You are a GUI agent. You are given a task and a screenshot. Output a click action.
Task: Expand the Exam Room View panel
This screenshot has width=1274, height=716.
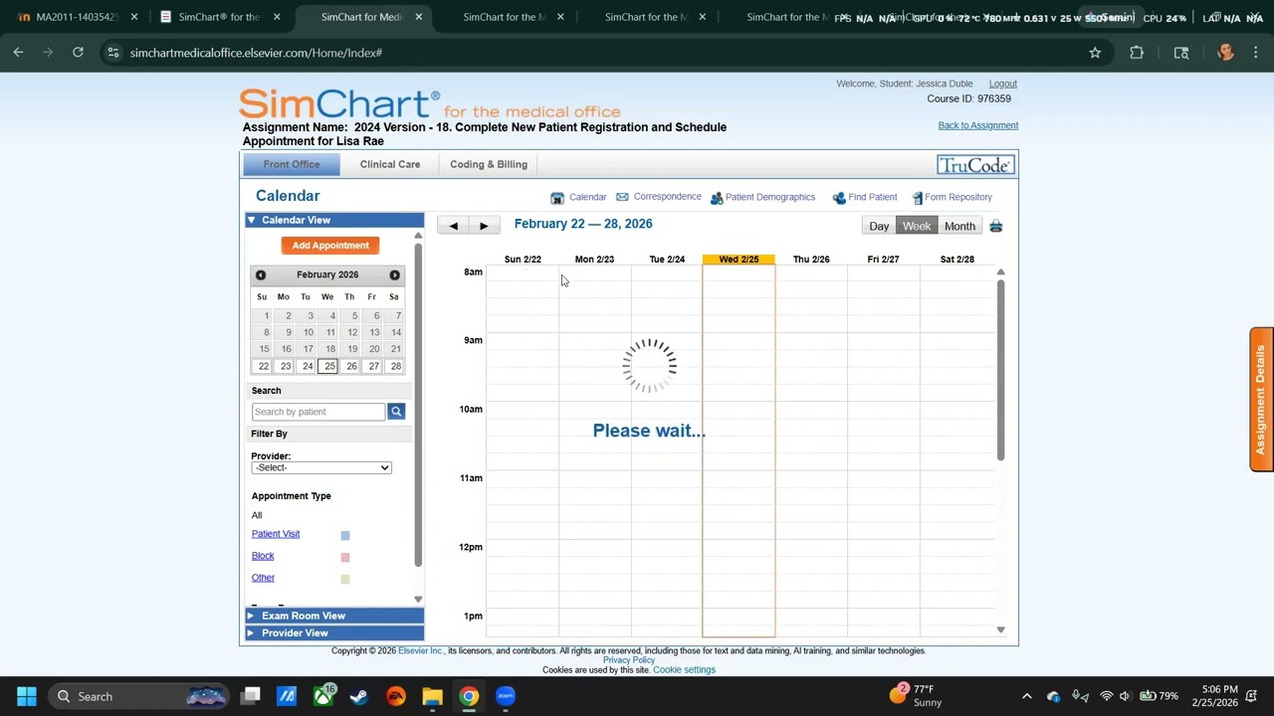(334, 616)
